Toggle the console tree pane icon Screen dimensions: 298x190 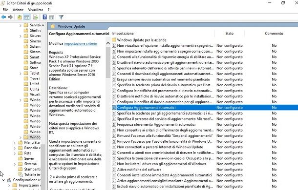point(27,17)
